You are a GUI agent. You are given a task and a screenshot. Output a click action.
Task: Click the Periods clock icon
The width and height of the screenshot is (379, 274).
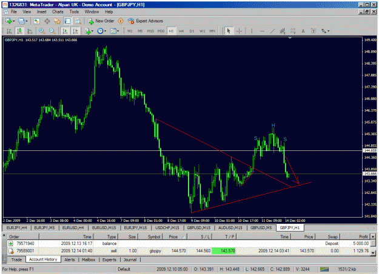coord(100,31)
